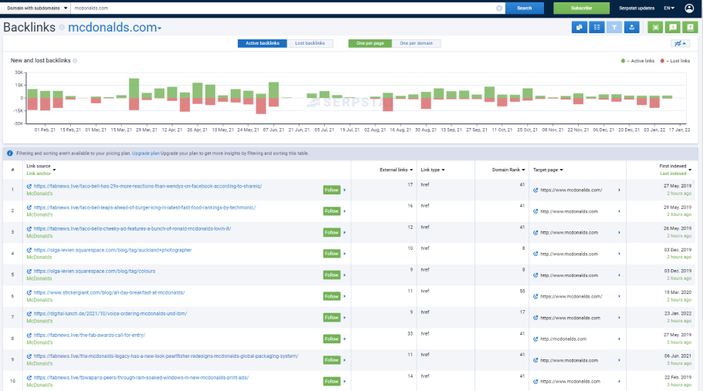Open the green help book icon
Viewport: 703px width, 391px height.
coord(691,27)
